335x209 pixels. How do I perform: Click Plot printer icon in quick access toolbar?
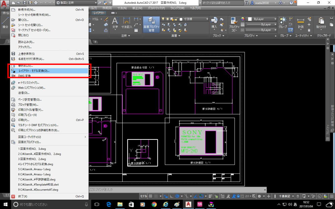pyautogui.click(x=36, y=3)
